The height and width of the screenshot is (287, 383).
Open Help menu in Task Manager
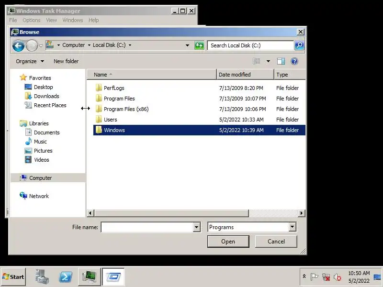[x=93, y=20]
